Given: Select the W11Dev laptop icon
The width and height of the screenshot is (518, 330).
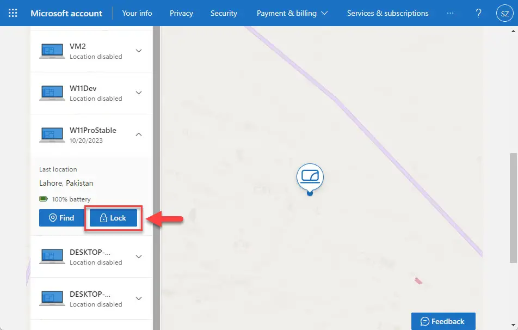Looking at the screenshot, I should (52, 93).
